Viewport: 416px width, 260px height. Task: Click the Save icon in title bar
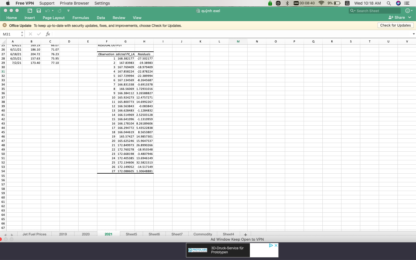39,11
